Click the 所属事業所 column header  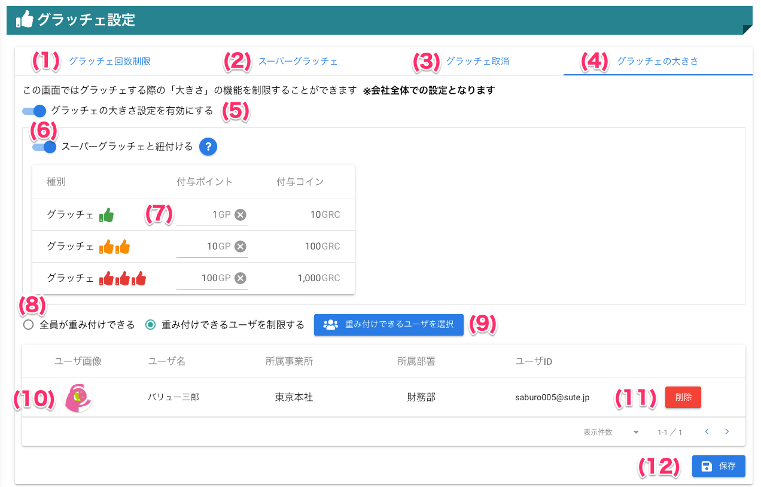click(x=290, y=361)
